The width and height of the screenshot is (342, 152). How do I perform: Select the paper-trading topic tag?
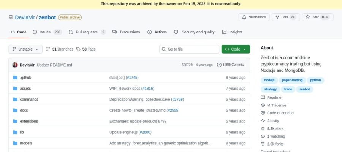292,80
